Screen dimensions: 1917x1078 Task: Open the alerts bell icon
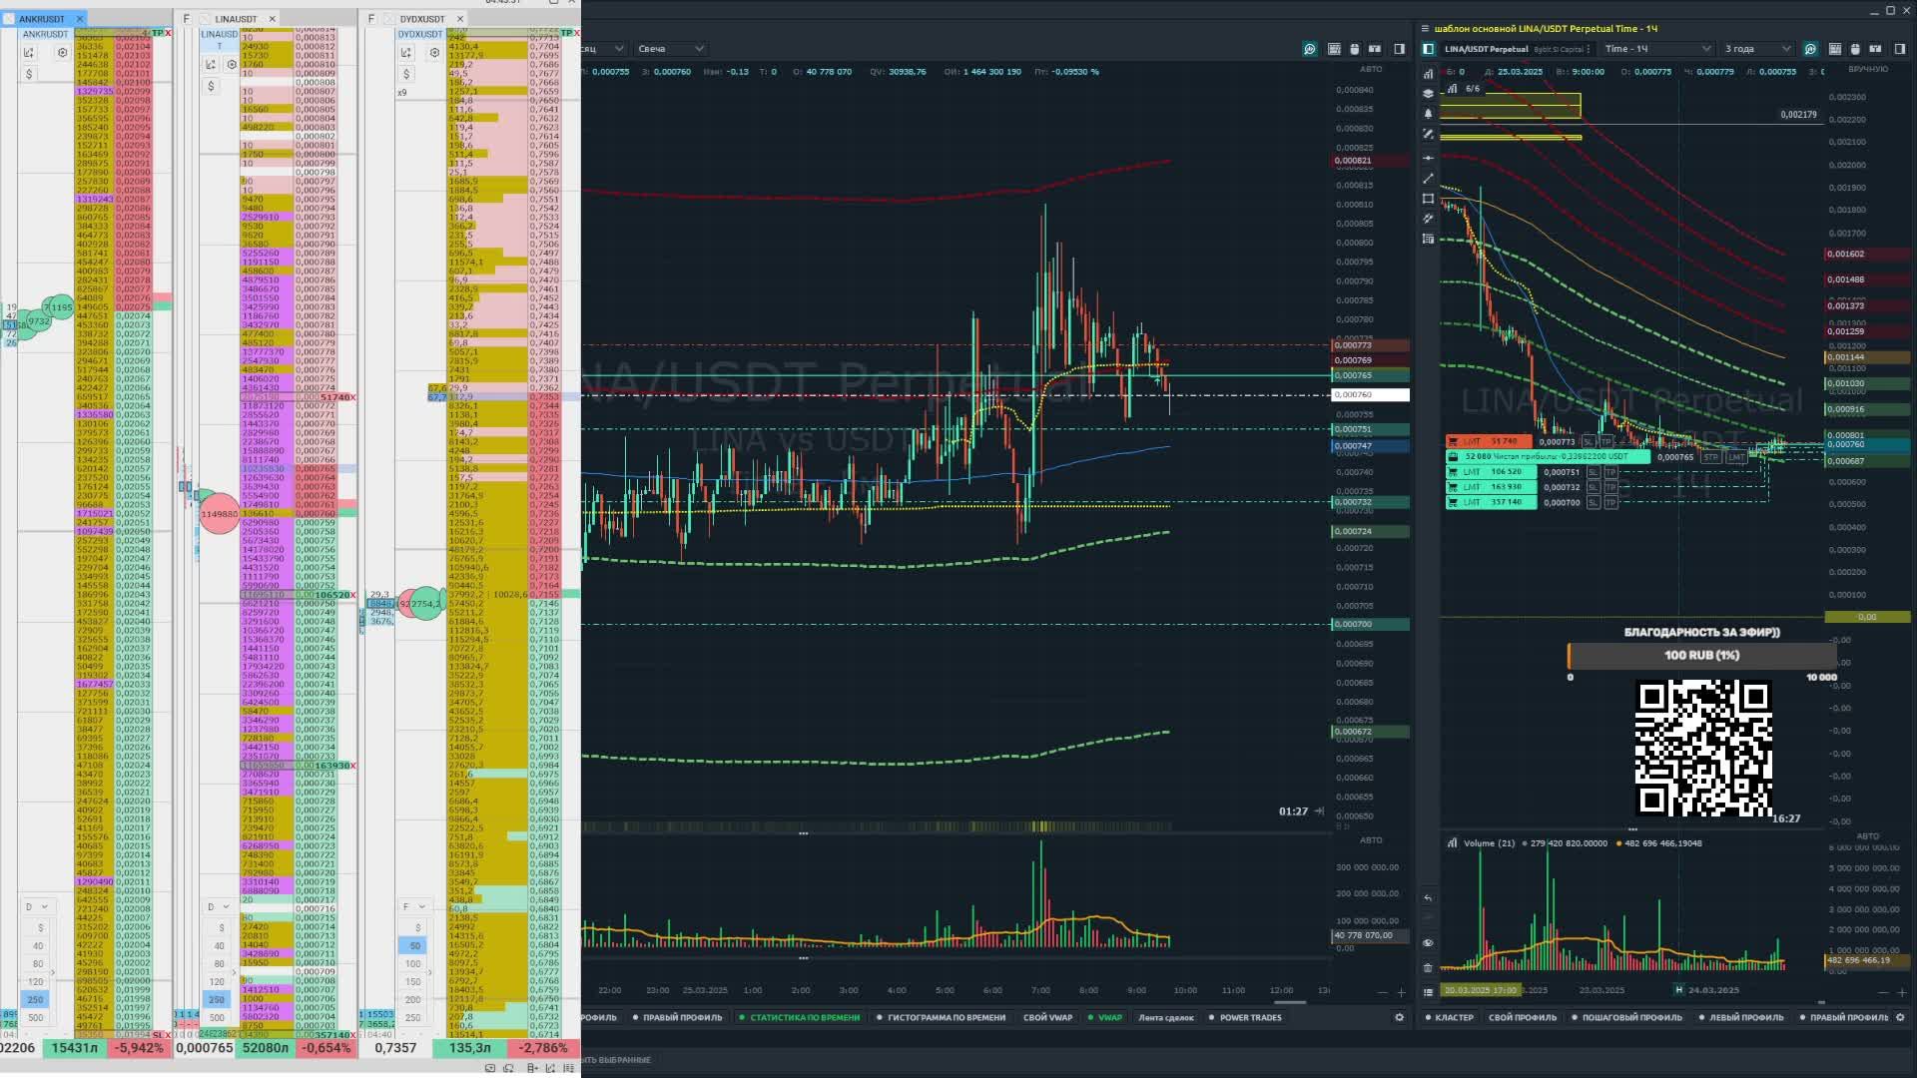click(1428, 114)
